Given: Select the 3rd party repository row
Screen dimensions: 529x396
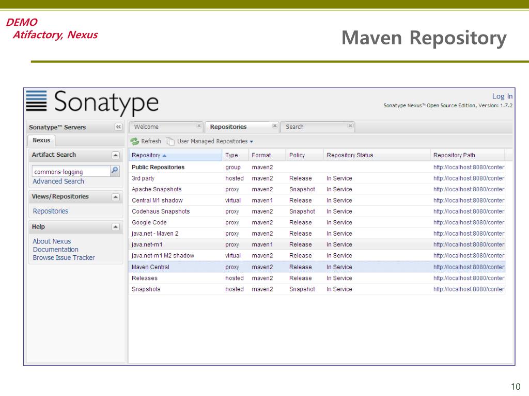Looking at the screenshot, I should [x=317, y=178].
